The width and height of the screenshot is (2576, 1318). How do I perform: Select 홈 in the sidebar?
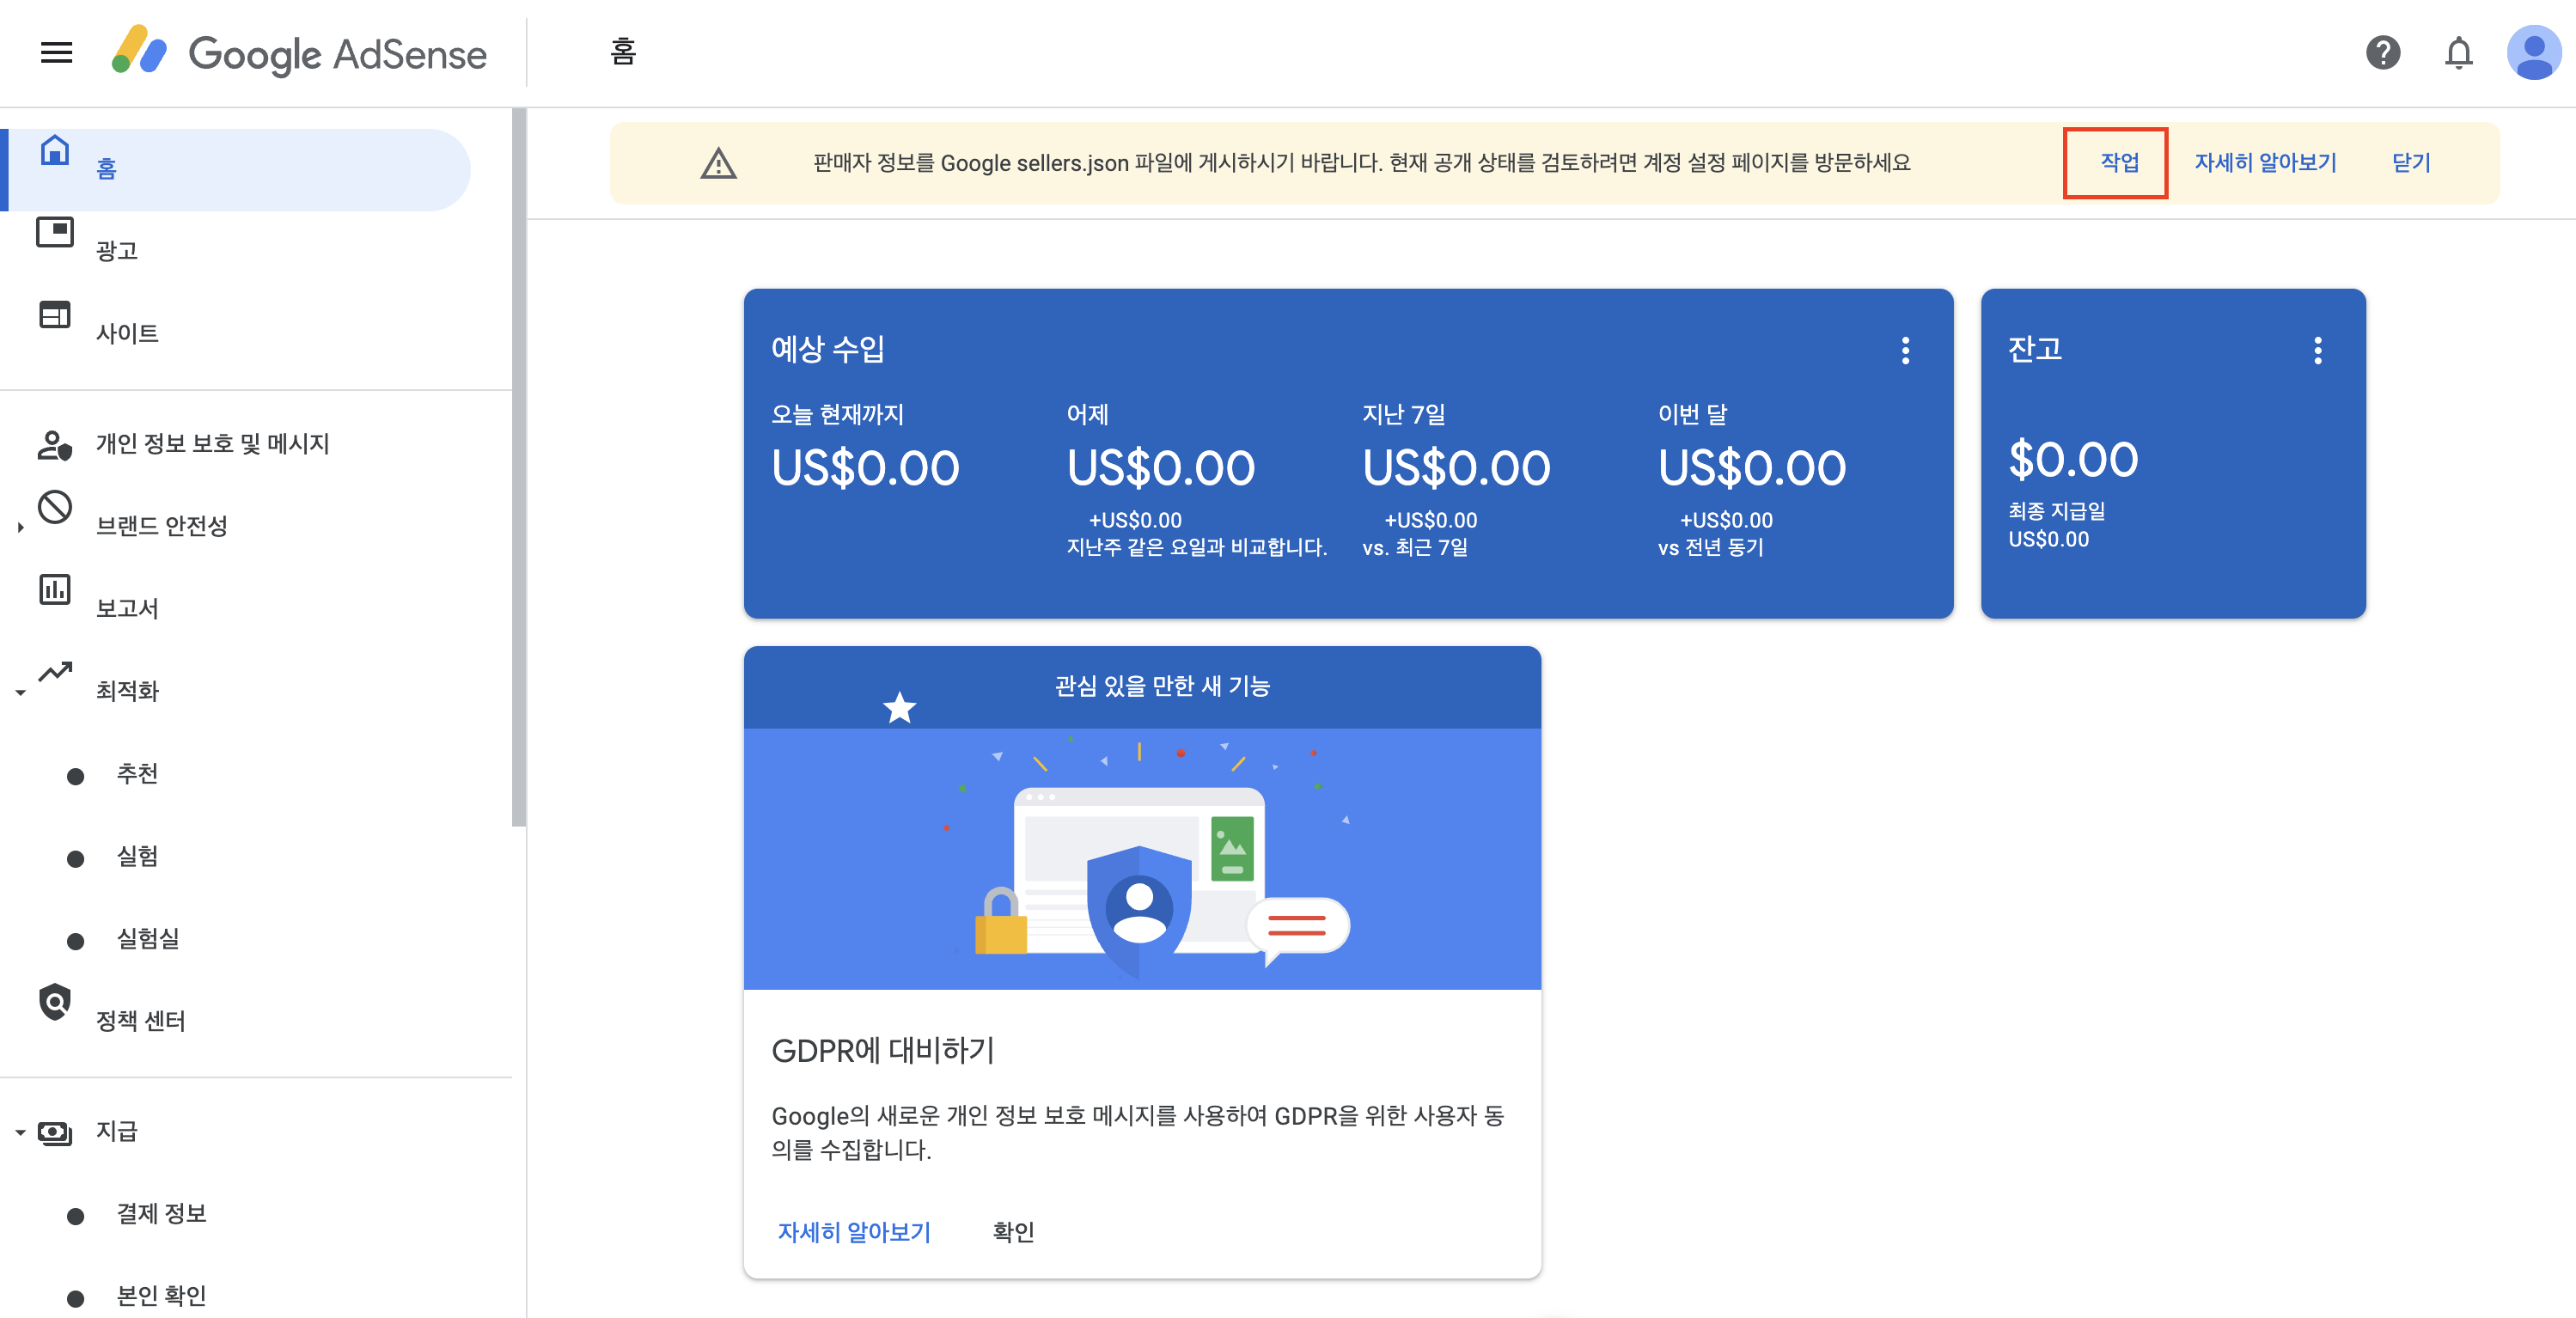coord(106,169)
